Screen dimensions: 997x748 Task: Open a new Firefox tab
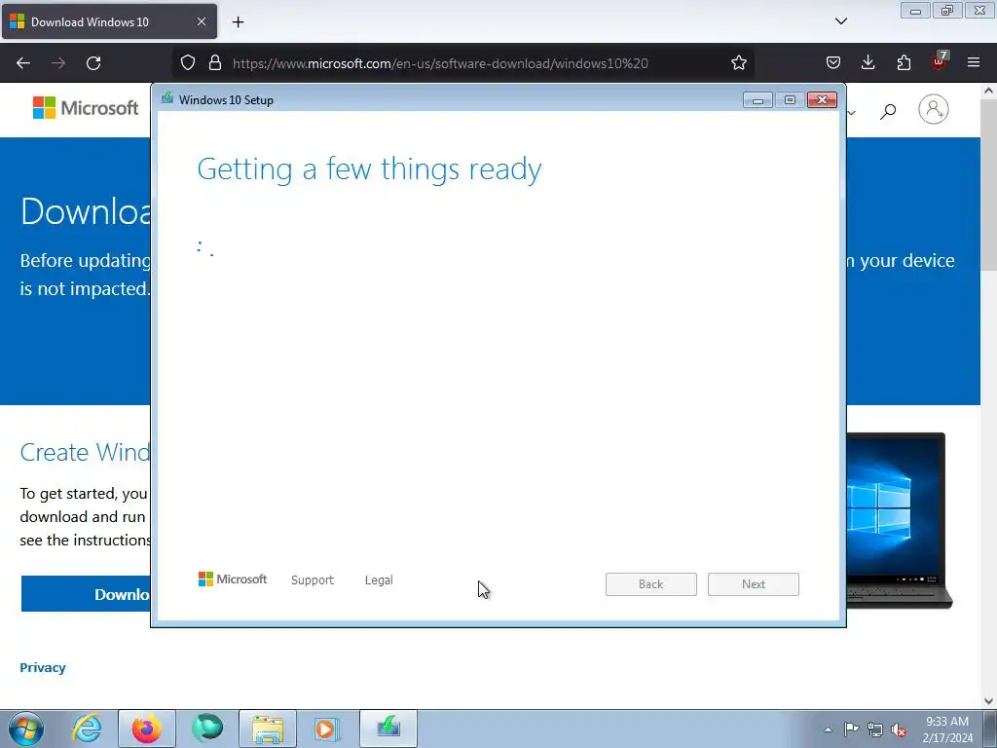[x=238, y=22]
